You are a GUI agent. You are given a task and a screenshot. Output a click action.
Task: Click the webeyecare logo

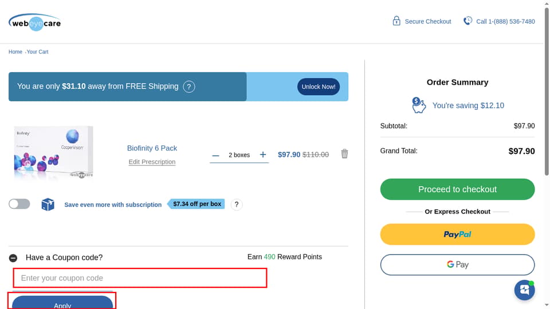point(35,22)
